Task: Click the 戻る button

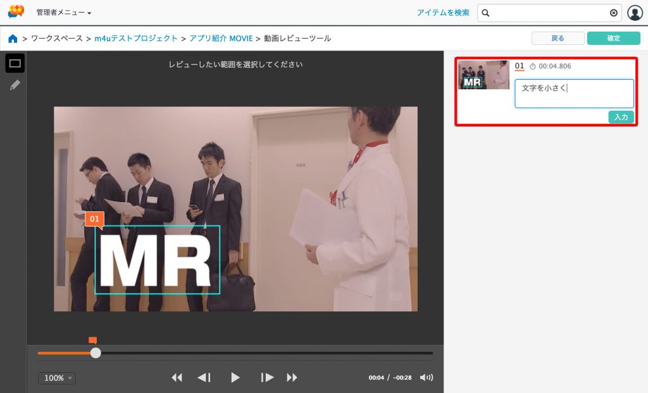Action: tap(558, 38)
